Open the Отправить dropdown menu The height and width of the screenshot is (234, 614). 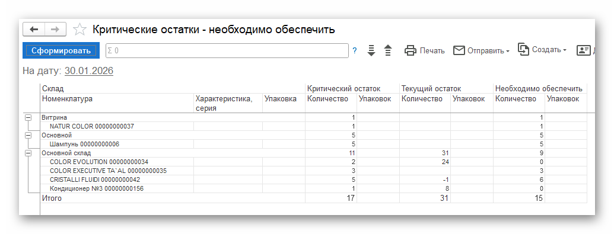(481, 50)
